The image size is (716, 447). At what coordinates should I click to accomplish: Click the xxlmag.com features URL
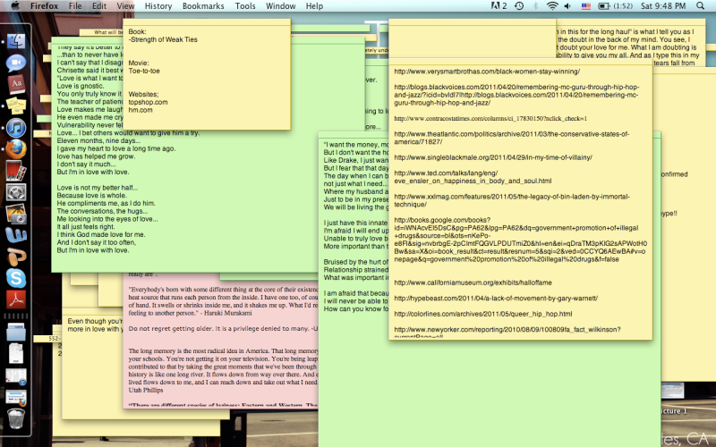512,200
